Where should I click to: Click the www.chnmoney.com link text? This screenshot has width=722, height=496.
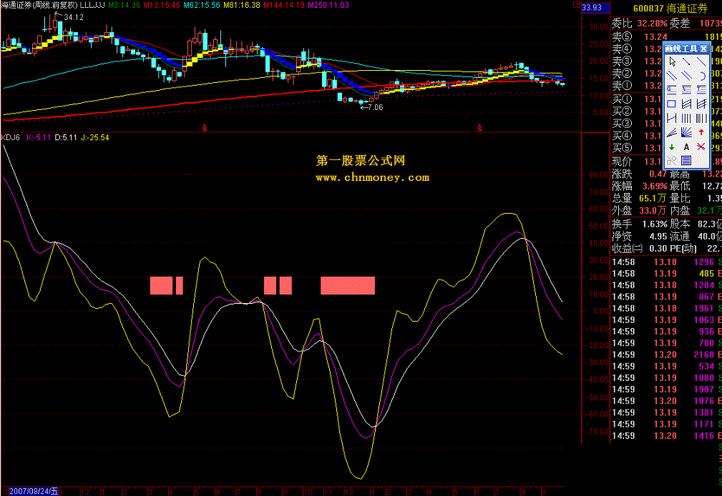[x=373, y=177]
